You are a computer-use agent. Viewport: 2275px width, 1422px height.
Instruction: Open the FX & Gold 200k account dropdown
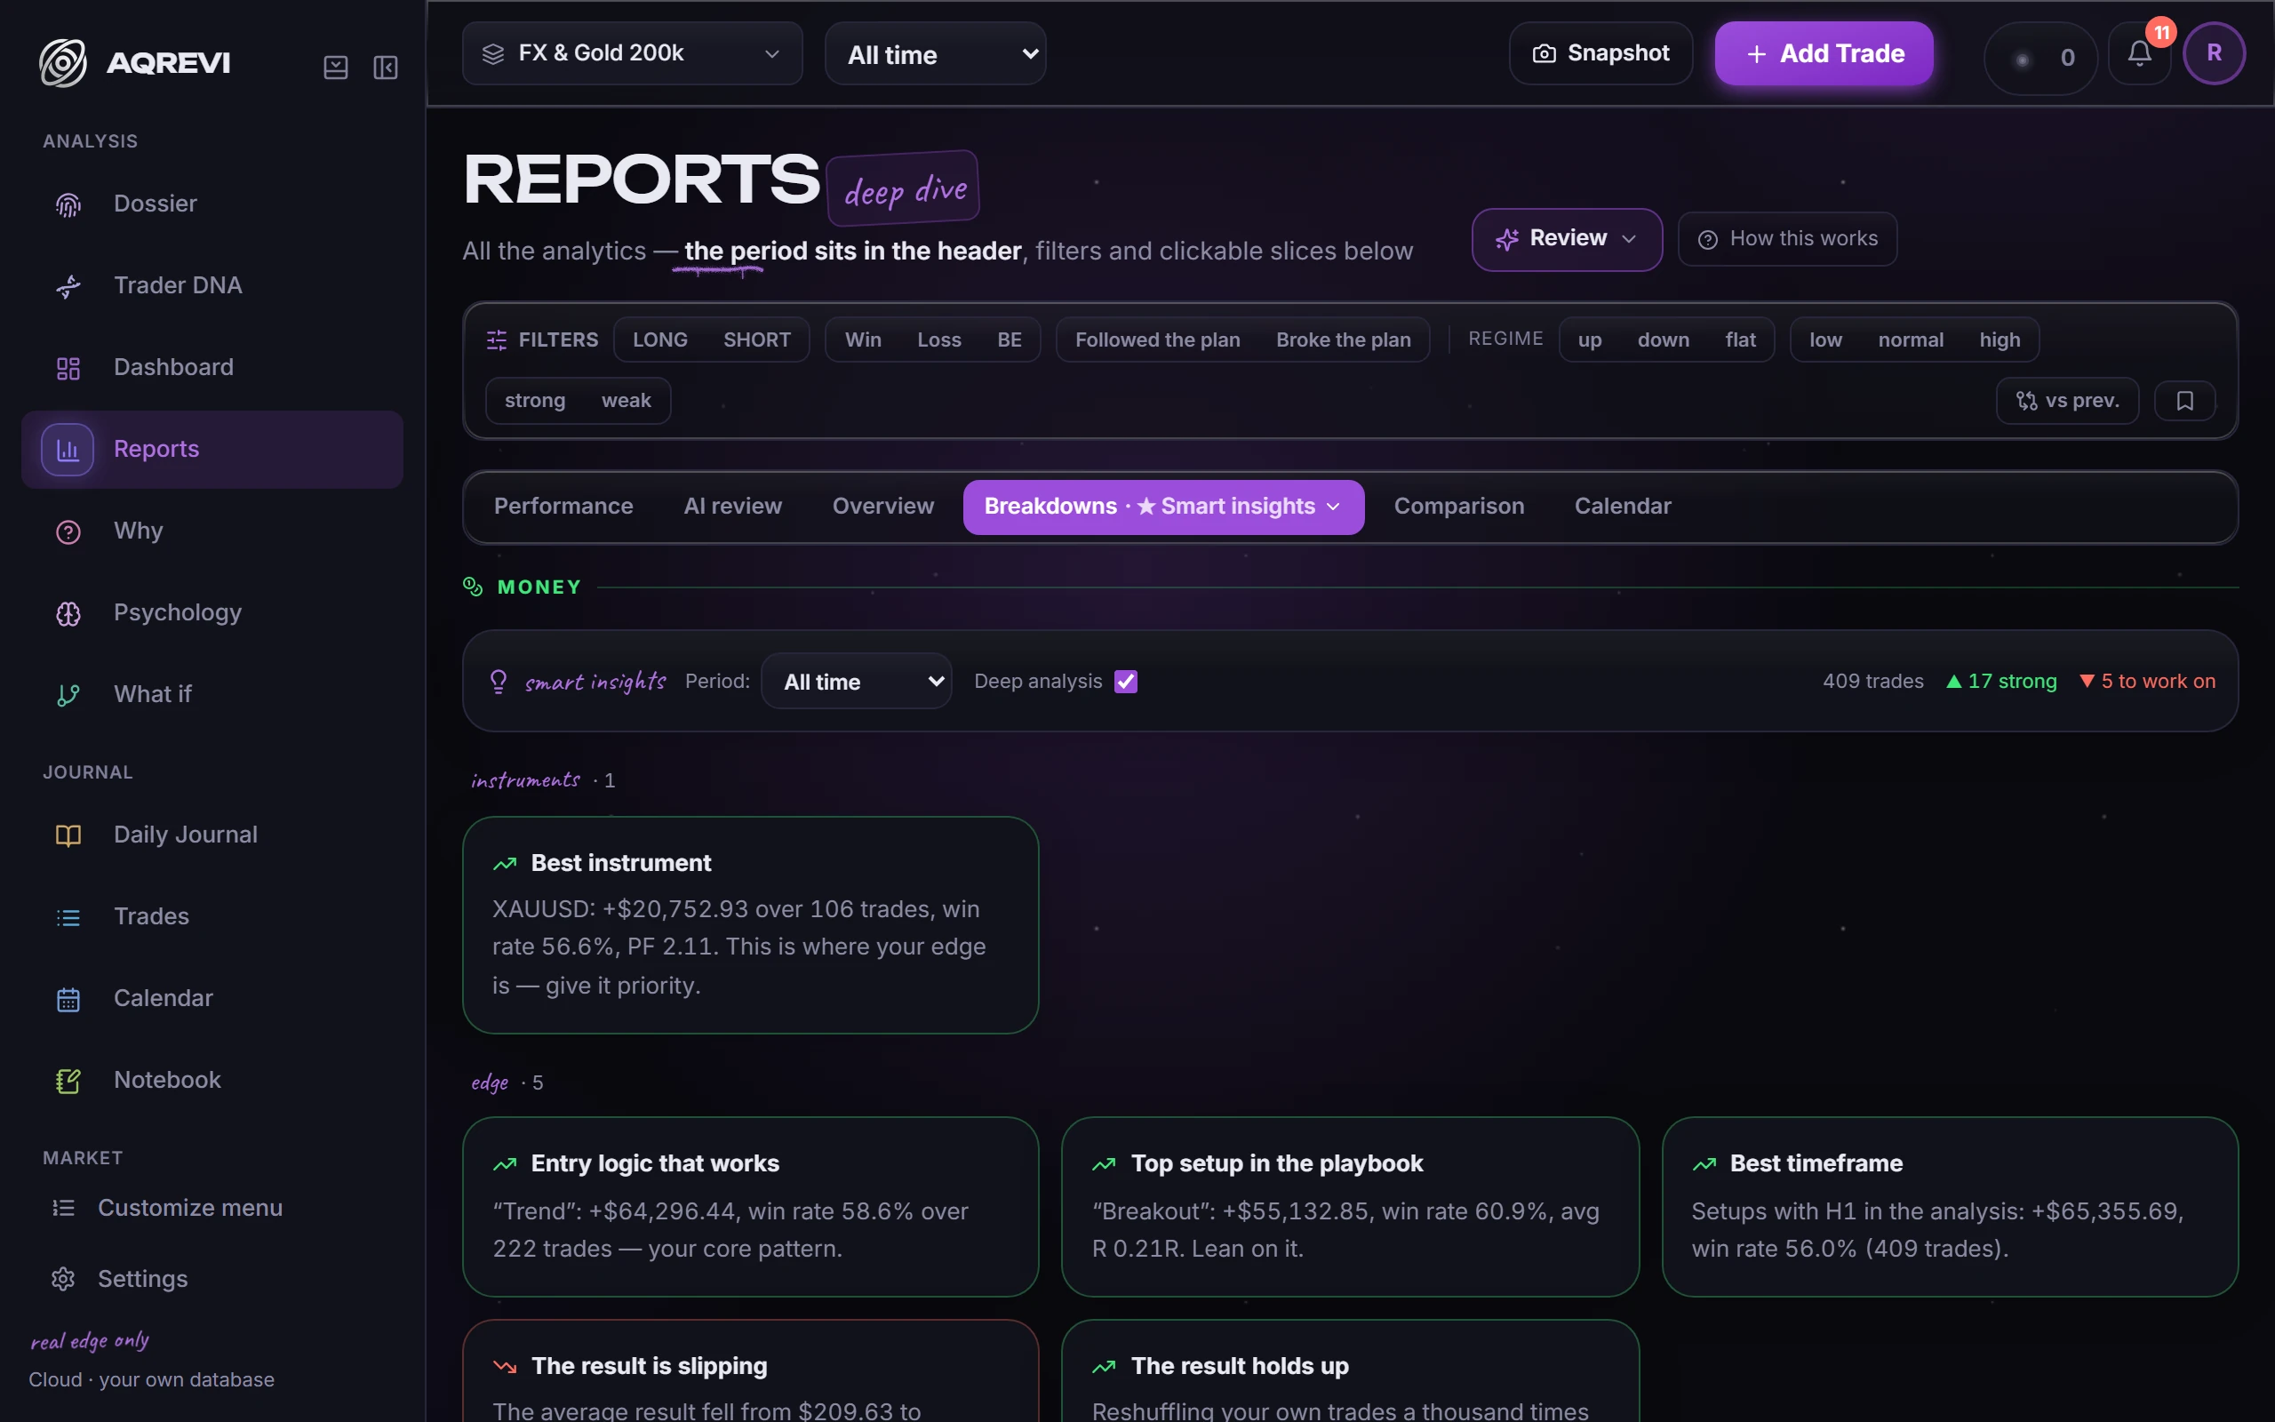632,53
